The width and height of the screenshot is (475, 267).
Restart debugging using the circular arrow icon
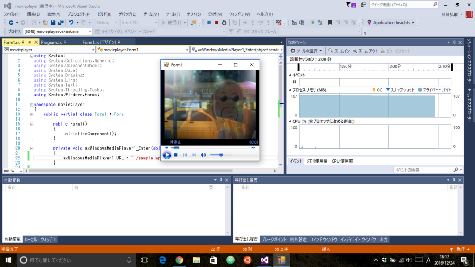[x=225, y=22]
